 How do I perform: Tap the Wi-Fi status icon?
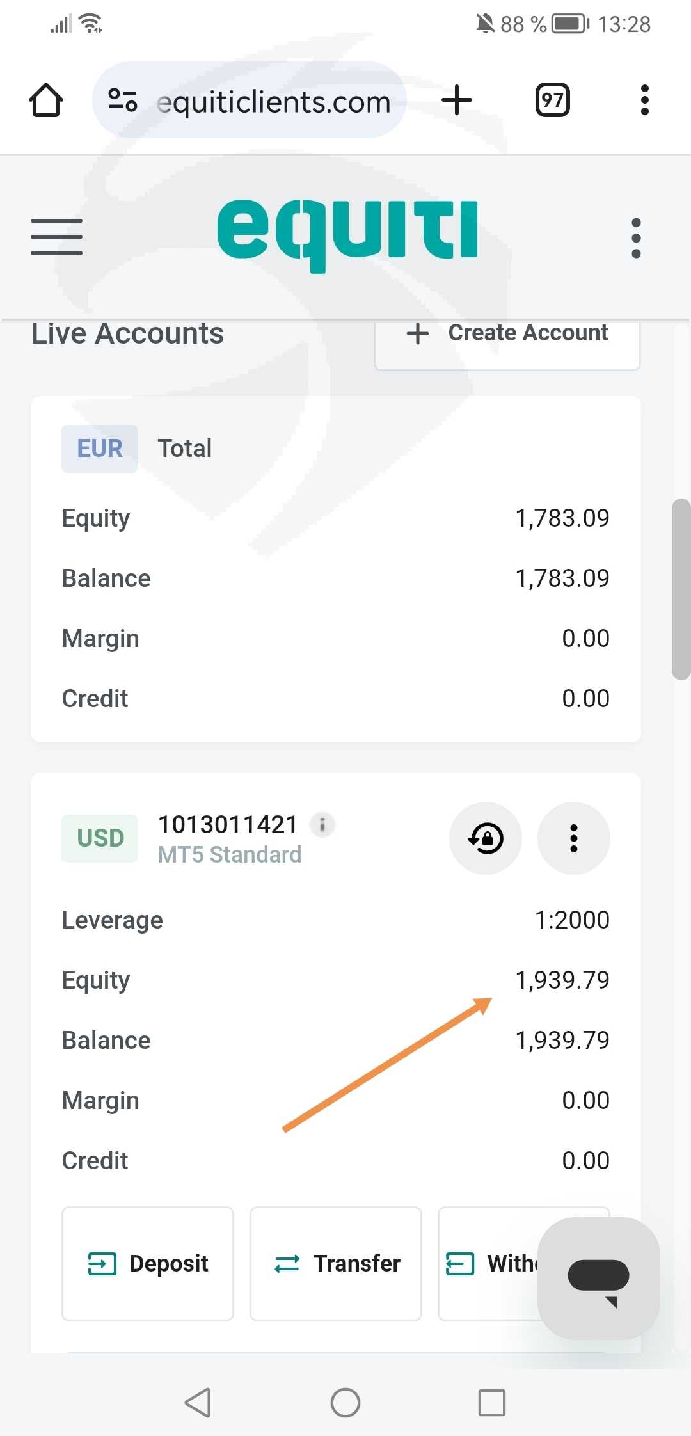coord(91,24)
